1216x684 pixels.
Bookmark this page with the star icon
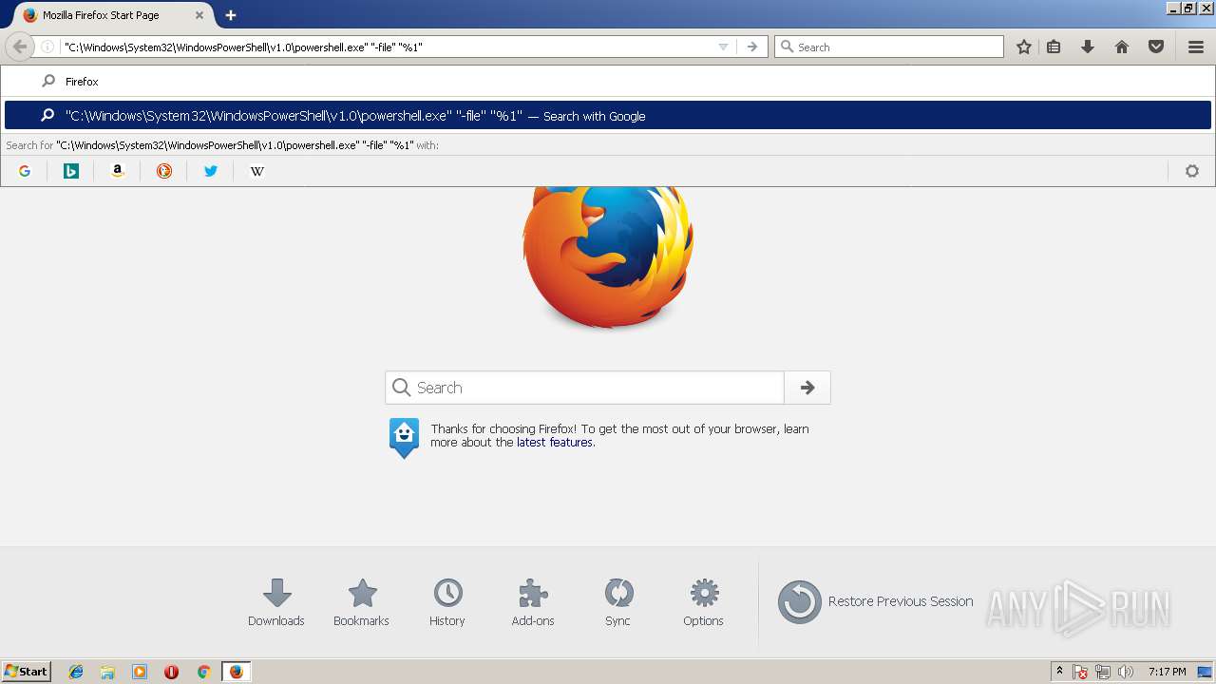(1024, 47)
